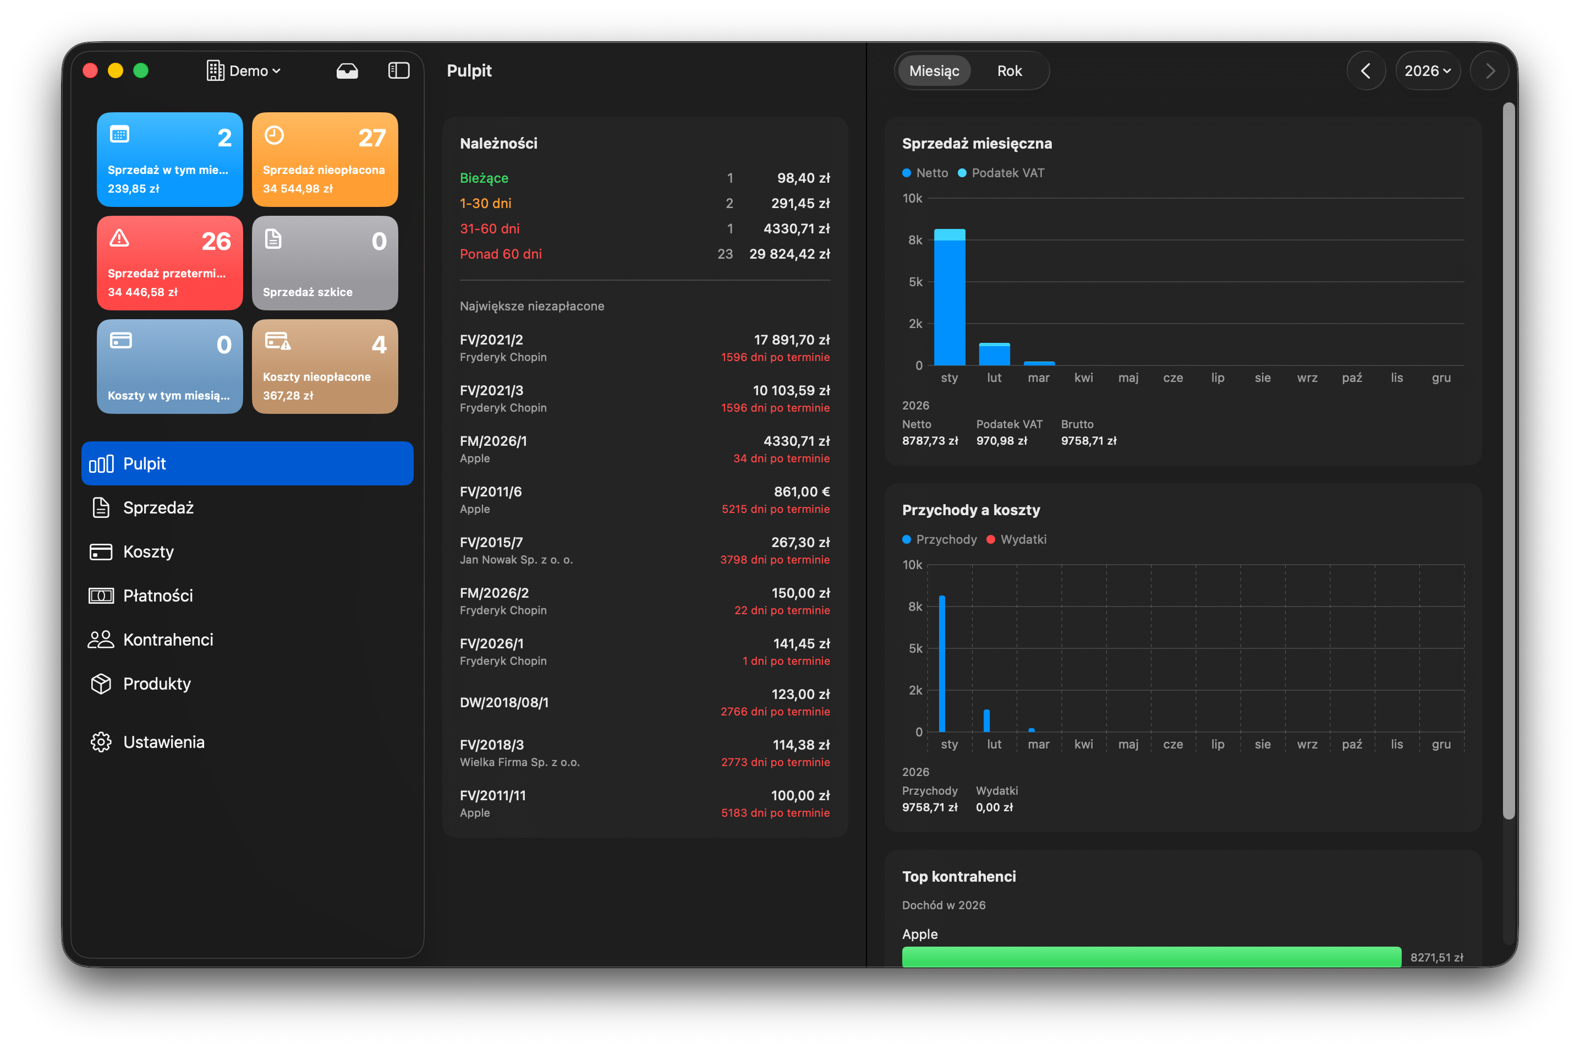This screenshot has height=1049, width=1580.
Task: Select the Miesiąc tab
Action: coord(934,70)
